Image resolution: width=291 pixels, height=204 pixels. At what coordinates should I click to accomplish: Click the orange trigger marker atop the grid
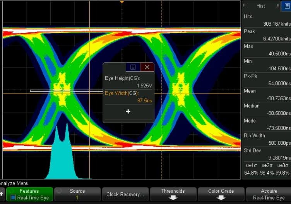122,2
